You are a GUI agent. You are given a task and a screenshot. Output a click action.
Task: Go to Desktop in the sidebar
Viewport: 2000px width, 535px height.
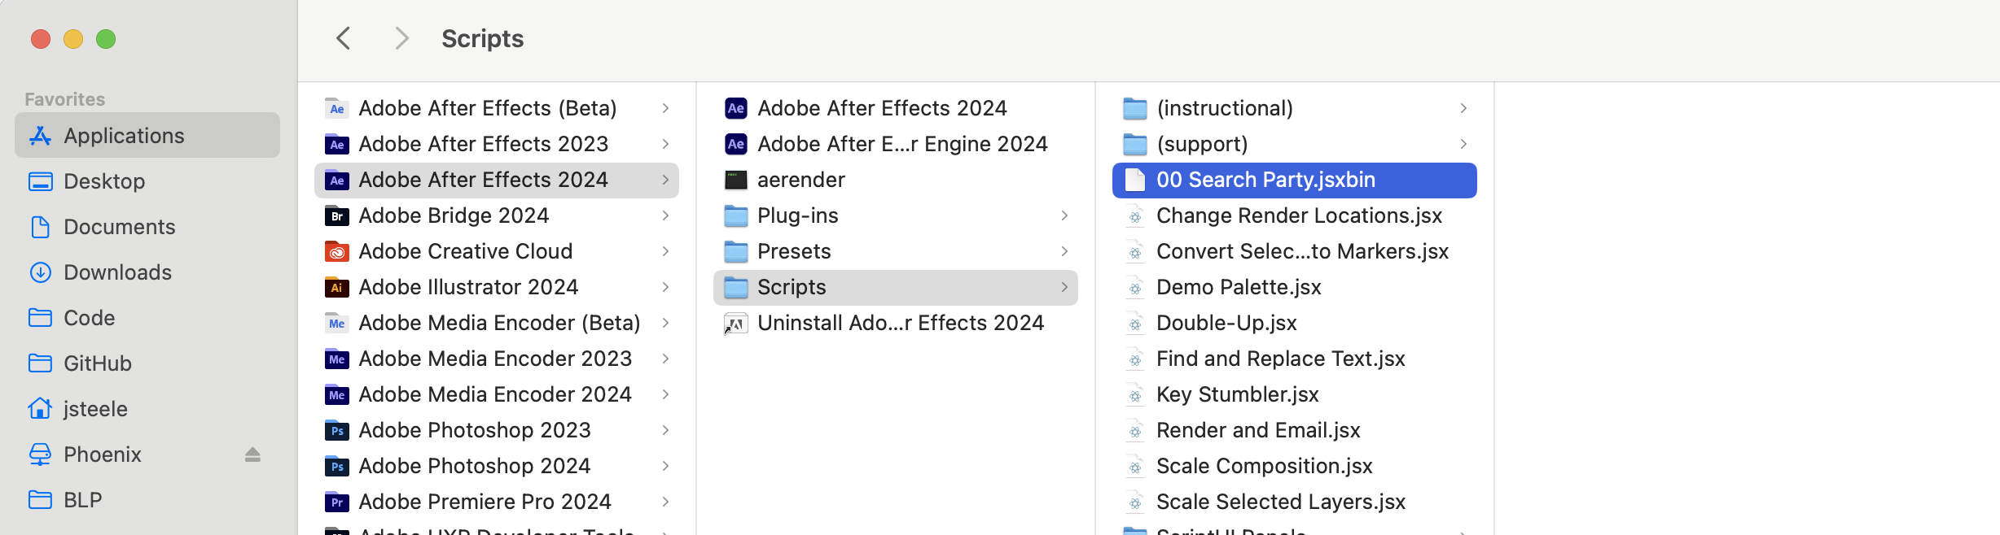tap(104, 181)
